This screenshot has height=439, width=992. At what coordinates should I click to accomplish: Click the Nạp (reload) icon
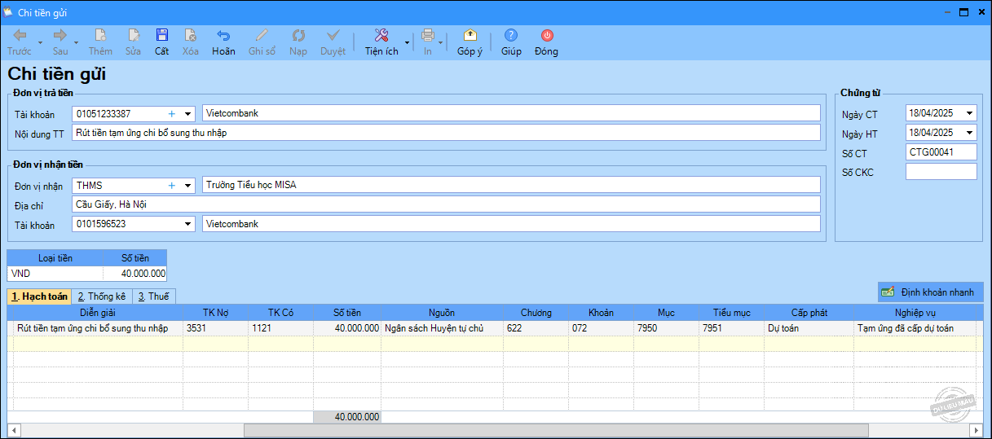(298, 35)
